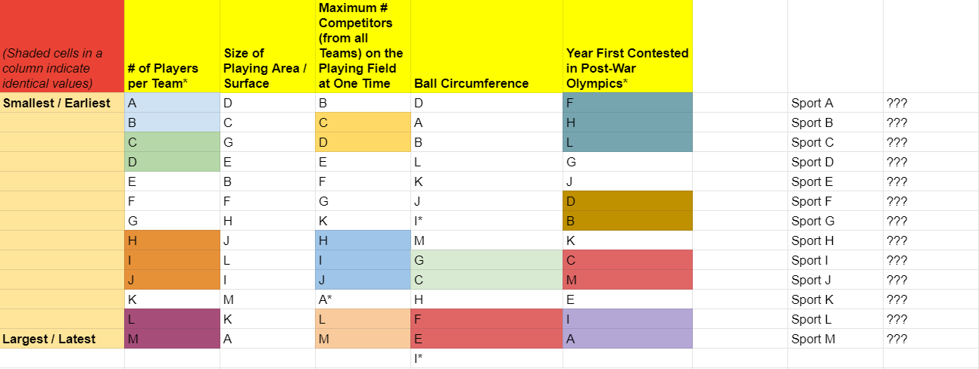
Task: Click the 'Sport A' label cell
Action: tap(835, 103)
